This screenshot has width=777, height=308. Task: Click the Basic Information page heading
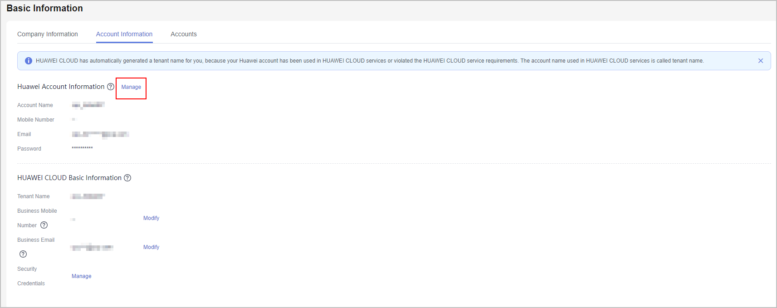(45, 8)
